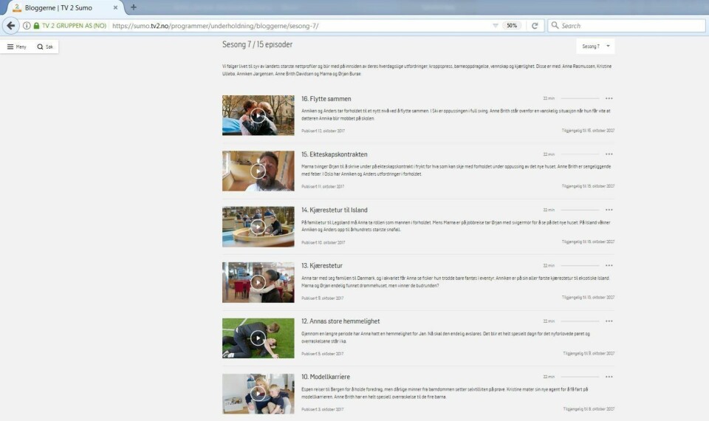Open the 10. Modellkarriere episode title
This screenshot has height=421, width=709.
327,377
